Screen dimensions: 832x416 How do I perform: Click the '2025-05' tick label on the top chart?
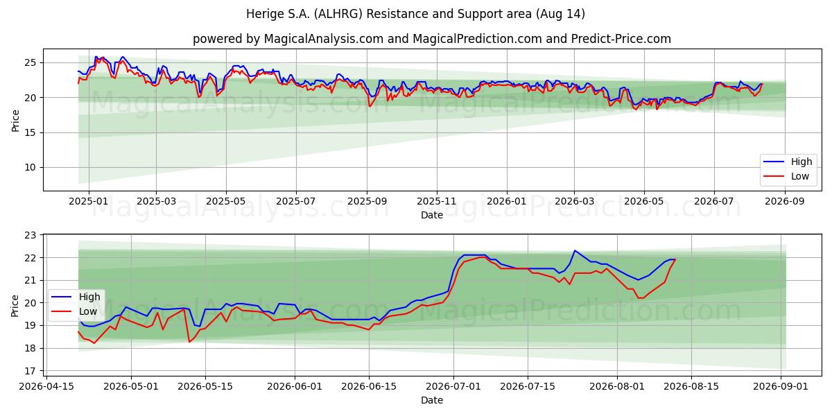coord(225,202)
